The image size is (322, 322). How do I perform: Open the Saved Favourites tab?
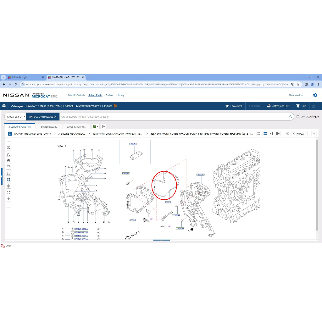coord(76,127)
